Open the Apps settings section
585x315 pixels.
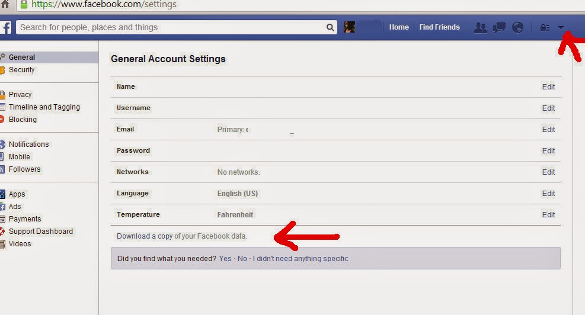(17, 194)
